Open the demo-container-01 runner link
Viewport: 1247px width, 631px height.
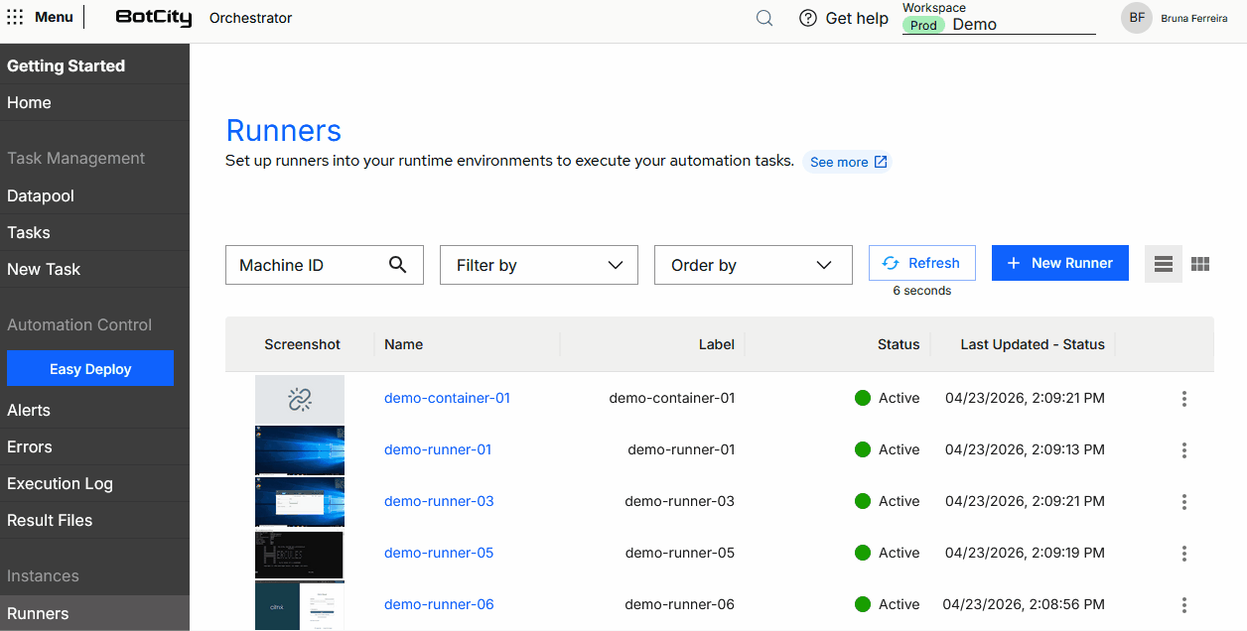[447, 398]
